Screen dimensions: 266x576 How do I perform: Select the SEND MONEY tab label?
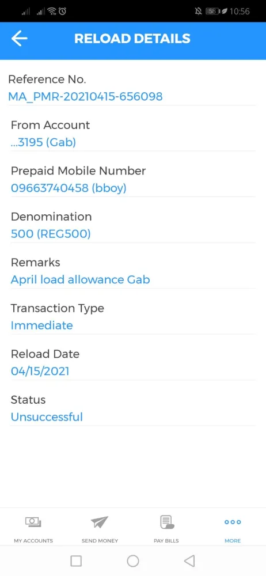tap(100, 541)
